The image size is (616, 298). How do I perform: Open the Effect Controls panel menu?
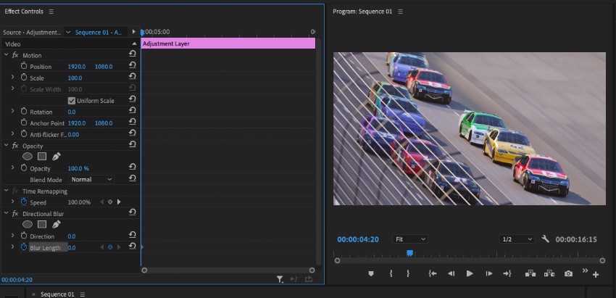(51, 12)
